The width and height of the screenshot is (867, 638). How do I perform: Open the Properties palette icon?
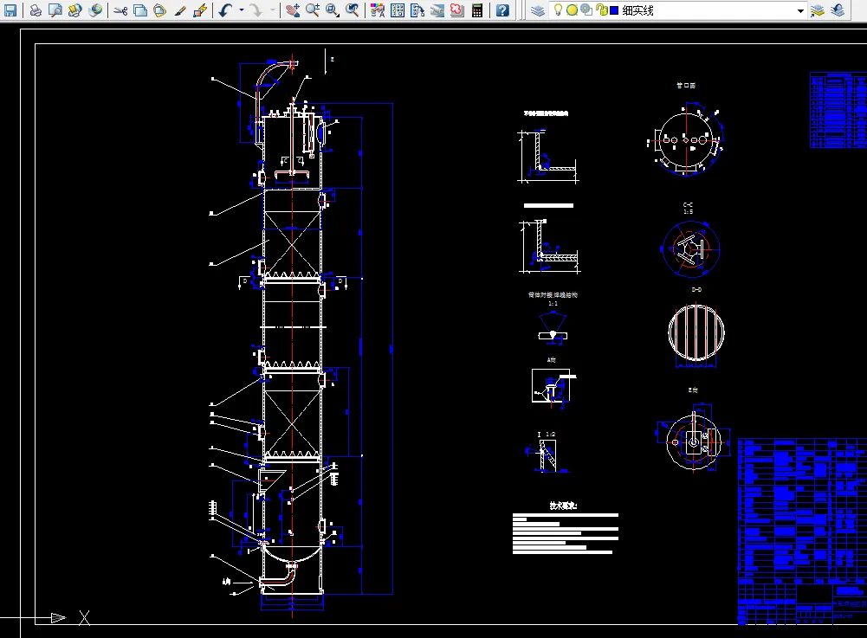[x=378, y=10]
